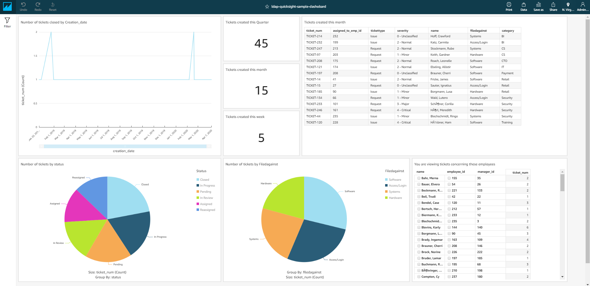This screenshot has height=286, width=590.
Task: Collapse the Blevins, Karly row
Action: coord(419,228)
